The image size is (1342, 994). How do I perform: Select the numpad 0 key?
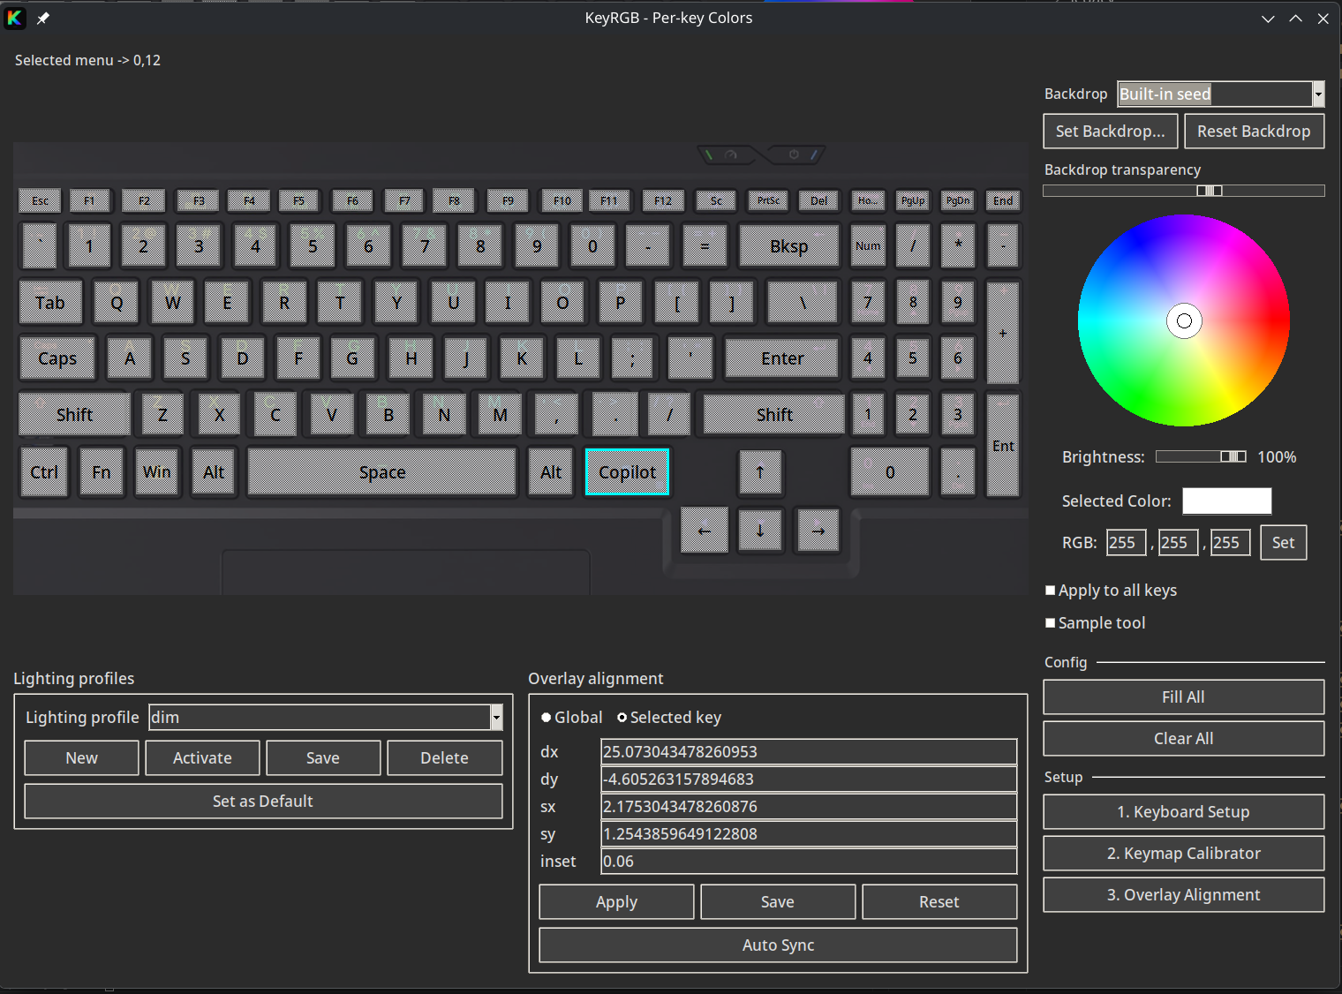click(890, 472)
